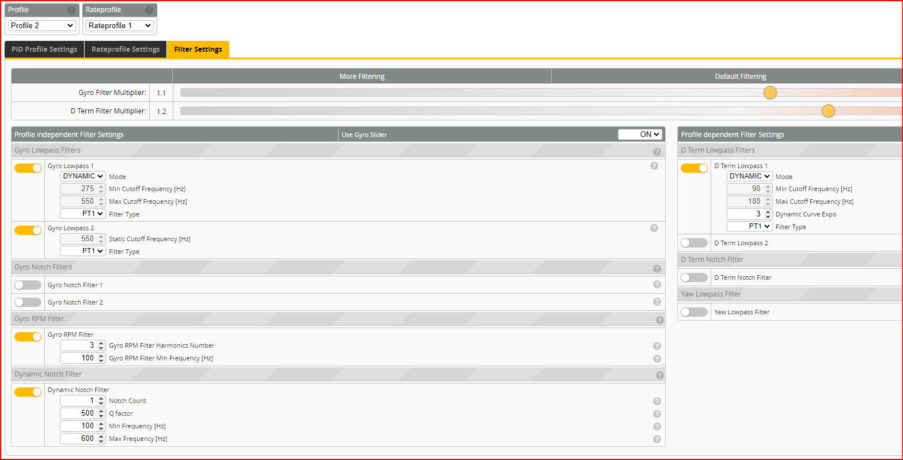Switch to PID Profile Settings tab
903x460 pixels.
click(44, 50)
